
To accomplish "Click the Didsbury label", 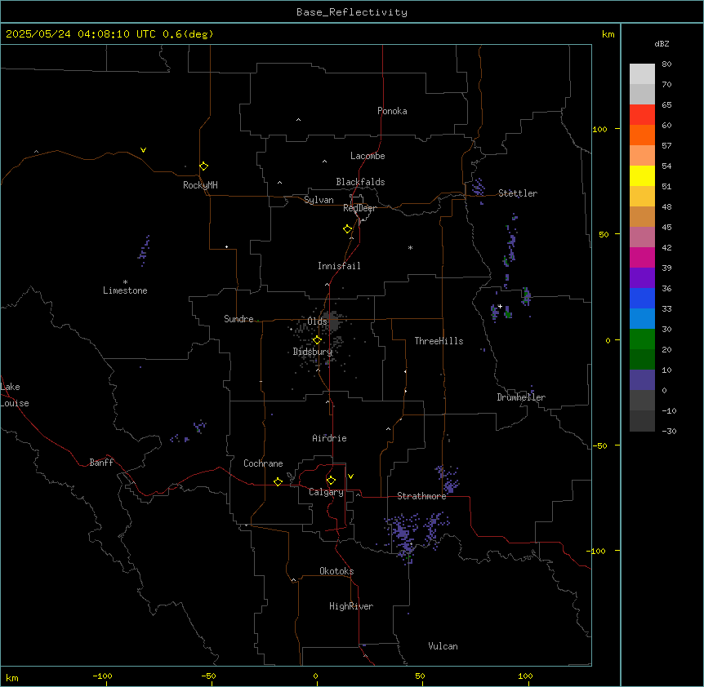I will point(313,352).
